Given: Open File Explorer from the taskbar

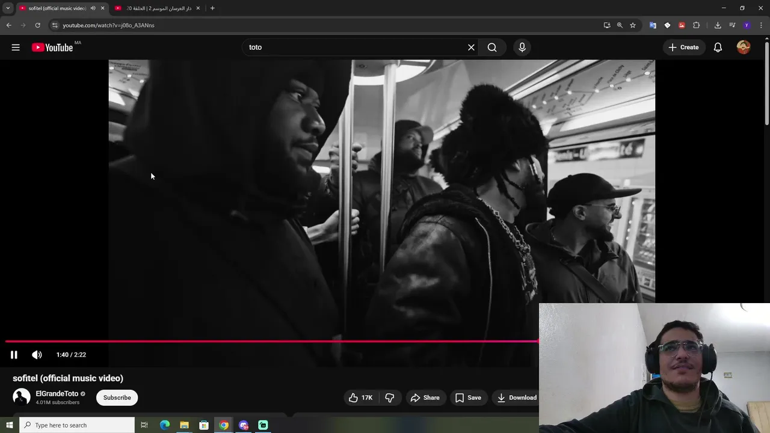Looking at the screenshot, I should [184, 425].
